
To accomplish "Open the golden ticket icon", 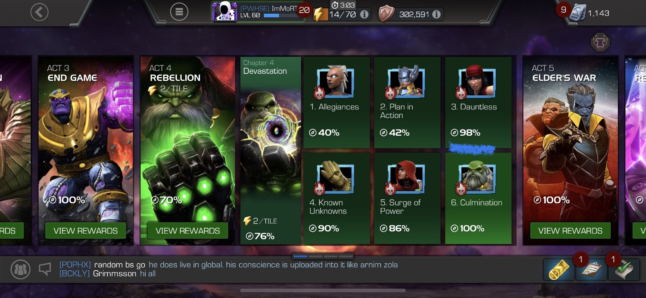I will [x=559, y=269].
